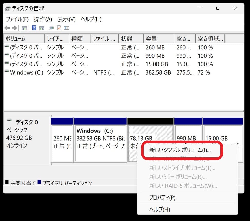Choose 新しいシンプル ボリューム(I)... from context menu
The image size is (250, 221).
[180, 150]
